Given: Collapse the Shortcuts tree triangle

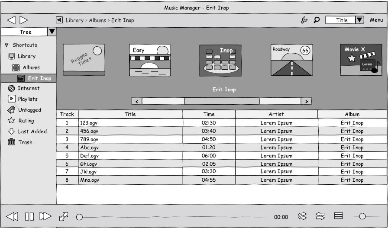Looking at the screenshot, I should (x=6, y=45).
